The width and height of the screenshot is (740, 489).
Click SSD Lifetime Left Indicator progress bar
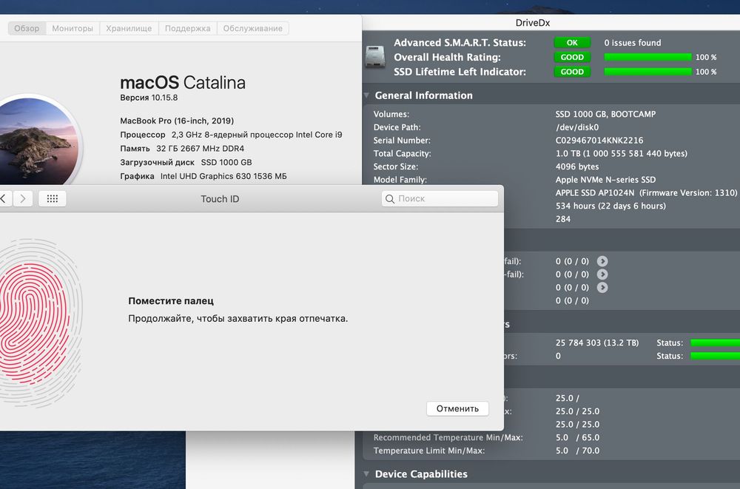point(647,72)
